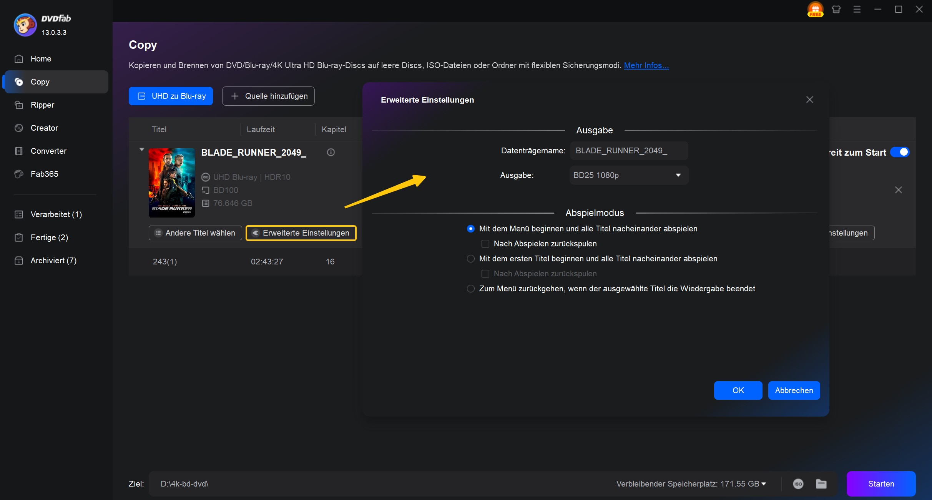The width and height of the screenshot is (932, 500).
Task: Confirm the dialog with OK
Action: click(738, 390)
